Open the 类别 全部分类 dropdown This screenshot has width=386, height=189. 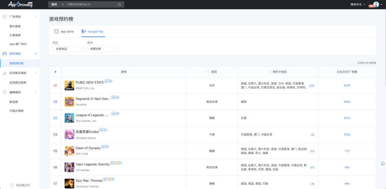pyautogui.click(x=103, y=49)
